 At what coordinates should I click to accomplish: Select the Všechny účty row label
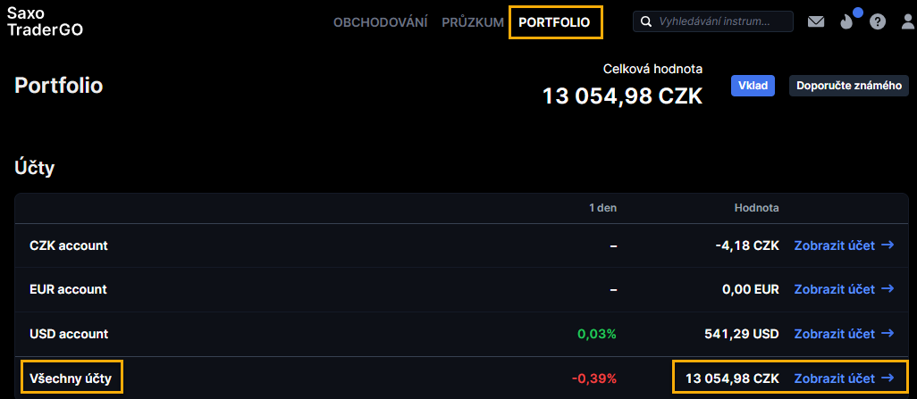(x=72, y=378)
